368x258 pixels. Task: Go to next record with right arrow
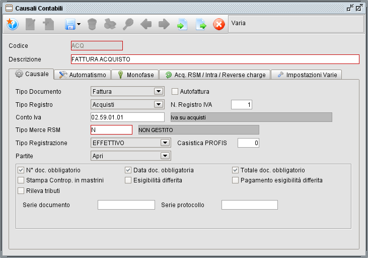tap(164, 24)
